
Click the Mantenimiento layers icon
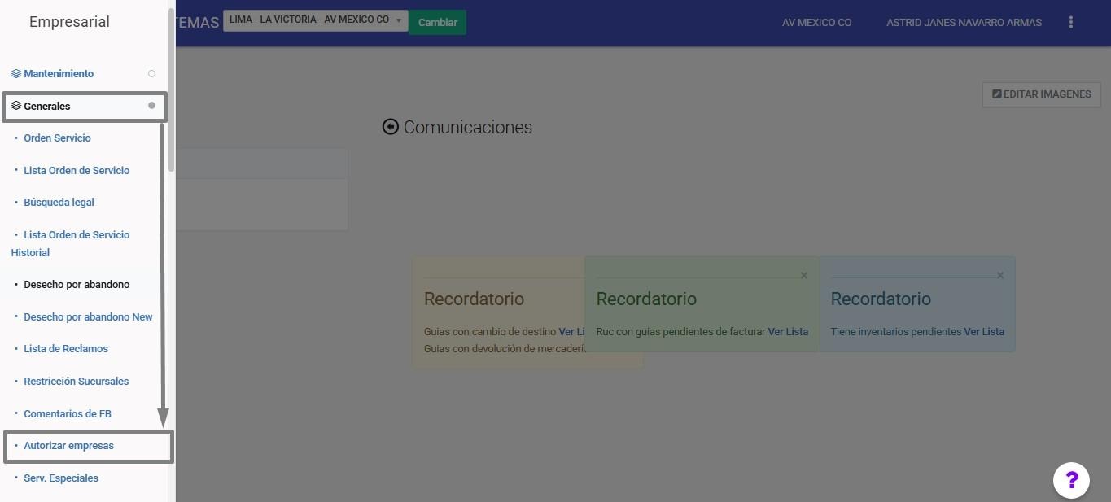[16, 74]
